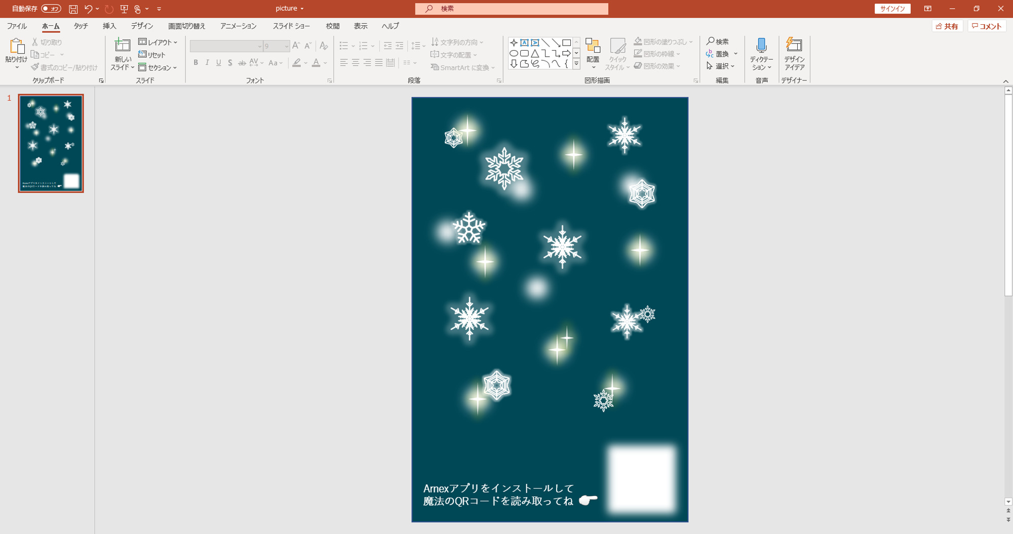Switch to Insert (挿入) tab
Image resolution: width=1013 pixels, height=534 pixels.
click(x=109, y=26)
